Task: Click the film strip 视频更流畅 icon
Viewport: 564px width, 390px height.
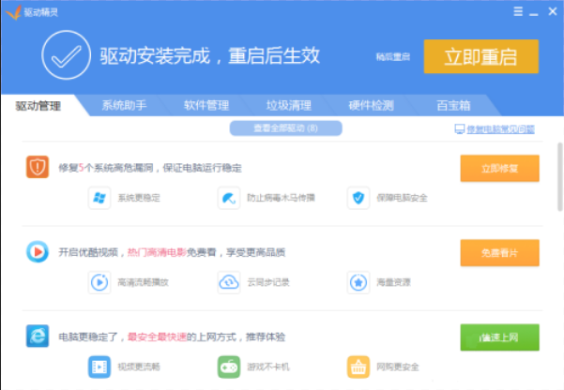Action: coord(99,367)
